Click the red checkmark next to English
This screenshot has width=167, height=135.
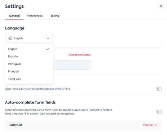click(48, 49)
